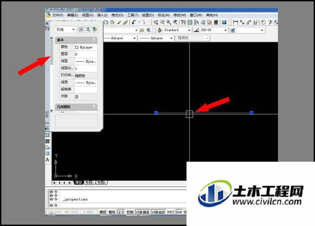
Task: Toggle 正交 ortho mode in status bar
Action: click(121, 212)
